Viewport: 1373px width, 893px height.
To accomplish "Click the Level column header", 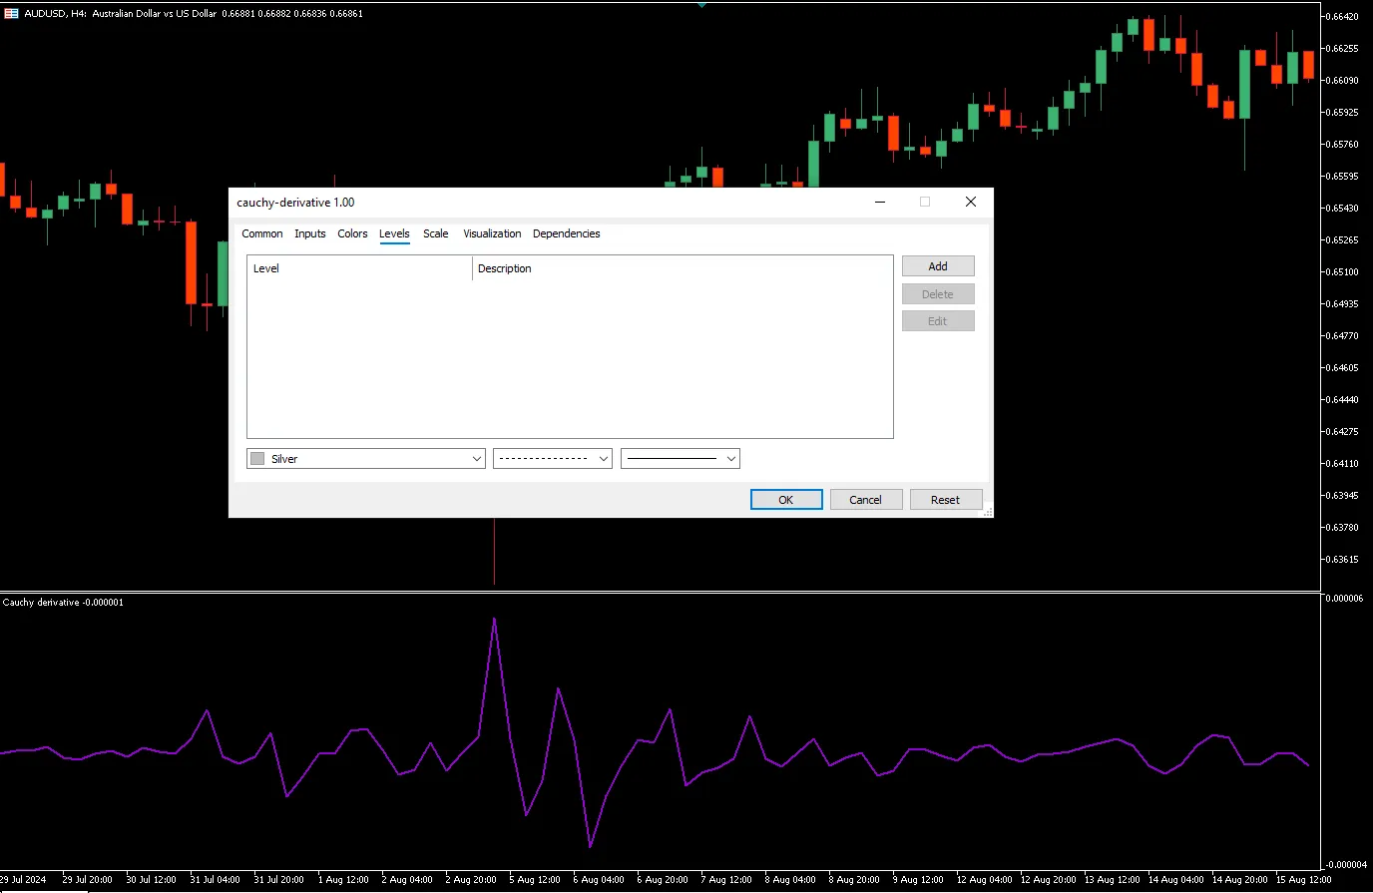I will click(359, 268).
